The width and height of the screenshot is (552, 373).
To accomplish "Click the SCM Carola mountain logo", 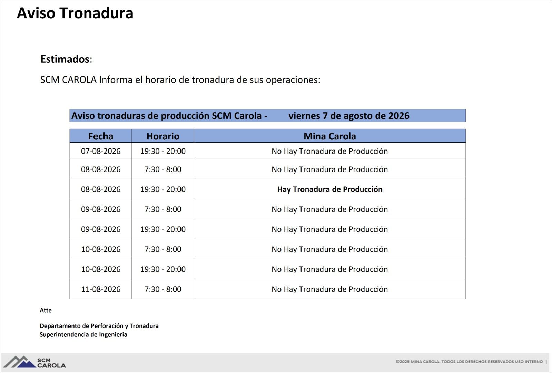I will [34, 362].
